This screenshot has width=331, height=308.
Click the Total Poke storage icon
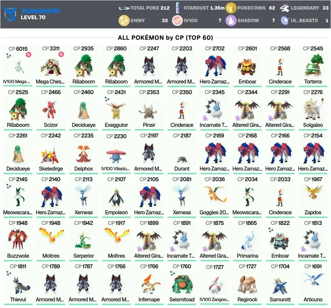pos(124,8)
